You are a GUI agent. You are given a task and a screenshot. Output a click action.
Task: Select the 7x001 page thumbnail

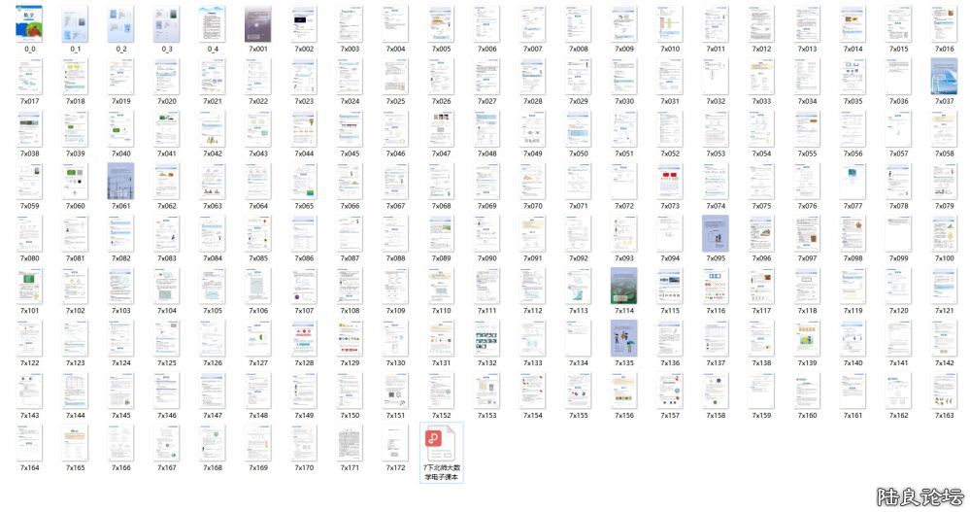(258, 23)
